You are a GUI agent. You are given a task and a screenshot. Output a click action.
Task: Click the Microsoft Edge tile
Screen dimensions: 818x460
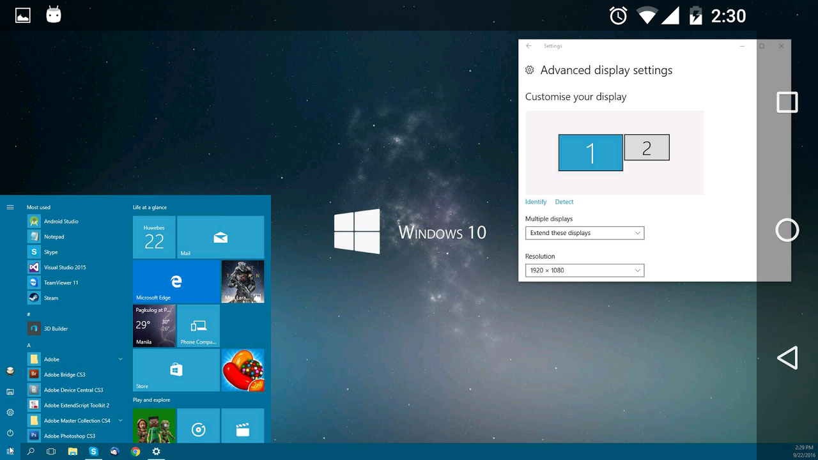coord(176,281)
